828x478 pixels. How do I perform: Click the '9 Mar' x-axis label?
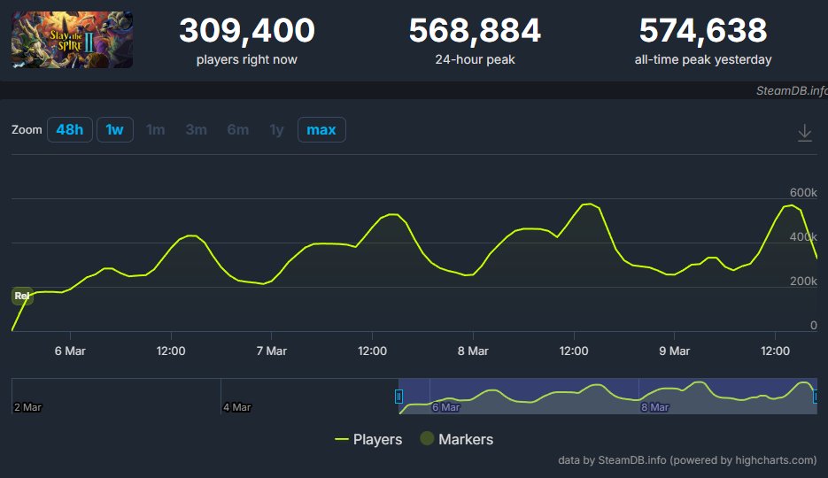[674, 351]
